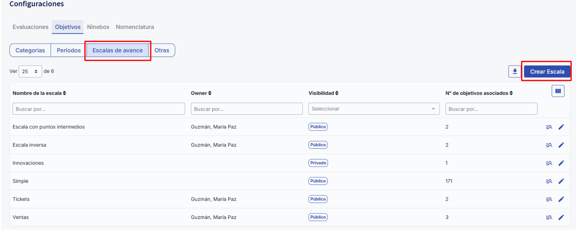
Task: View details of the Innovaciones scale
Action: point(549,163)
